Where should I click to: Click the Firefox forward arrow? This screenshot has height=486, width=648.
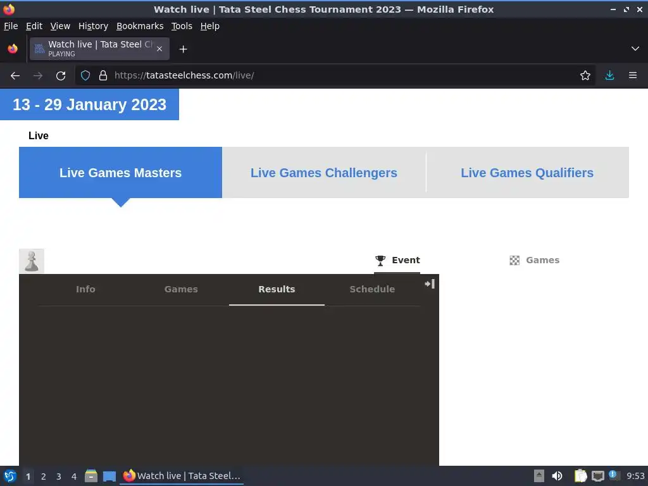[x=37, y=76]
